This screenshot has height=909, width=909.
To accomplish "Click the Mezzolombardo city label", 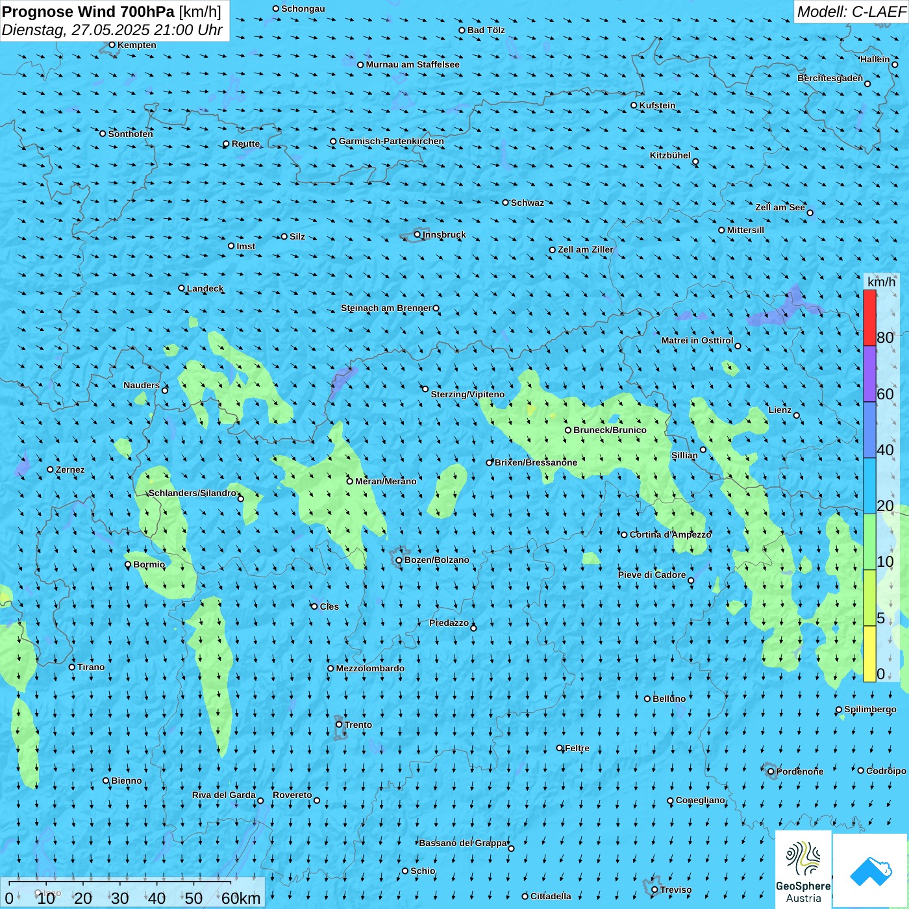I will click(x=370, y=668).
